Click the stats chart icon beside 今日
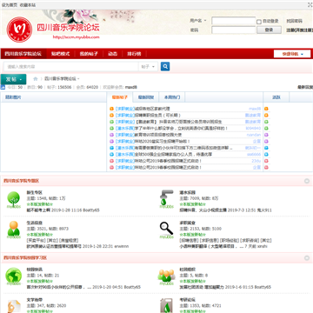The height and width of the screenshot is (313, 313). click(x=3, y=87)
